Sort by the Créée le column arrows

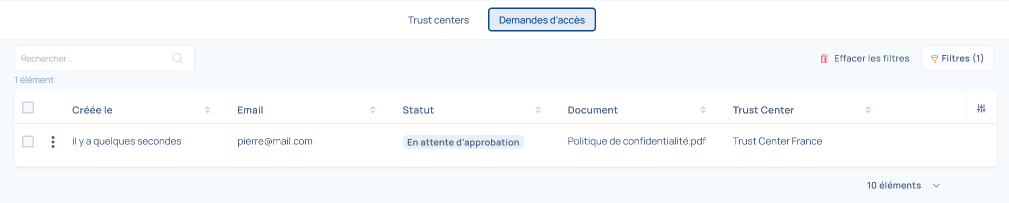click(x=208, y=110)
